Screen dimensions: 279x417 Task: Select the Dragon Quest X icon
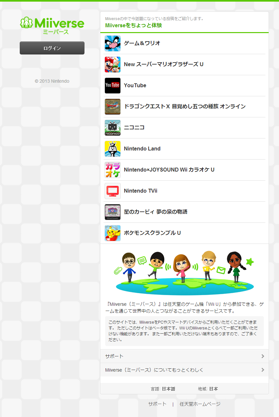113,107
